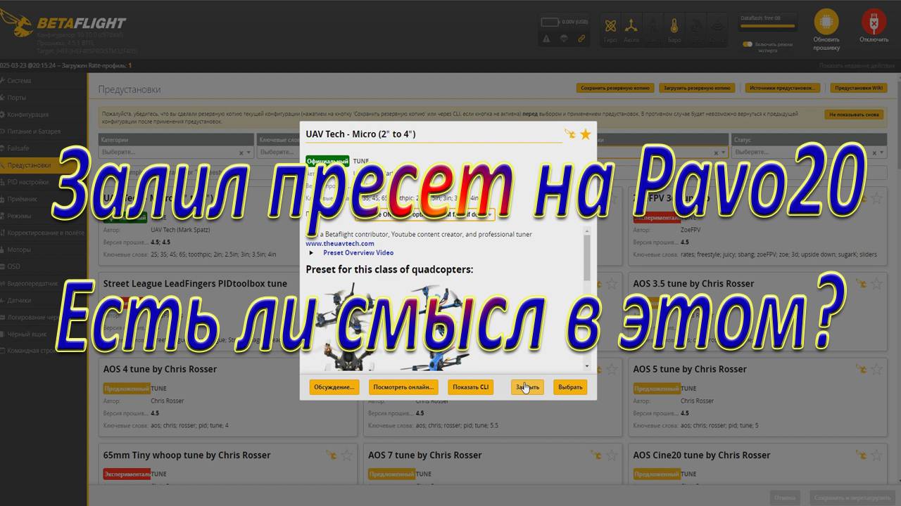Click the Не показывать снова button
Viewport: 901px width, 506px height.
(x=854, y=114)
